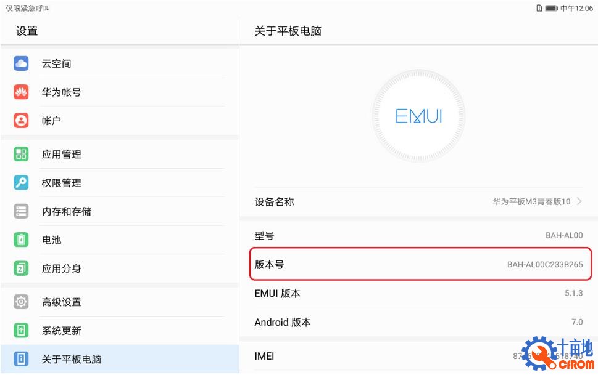Click the EMUI circular logo
This screenshot has height=375, width=598.
pos(418,116)
